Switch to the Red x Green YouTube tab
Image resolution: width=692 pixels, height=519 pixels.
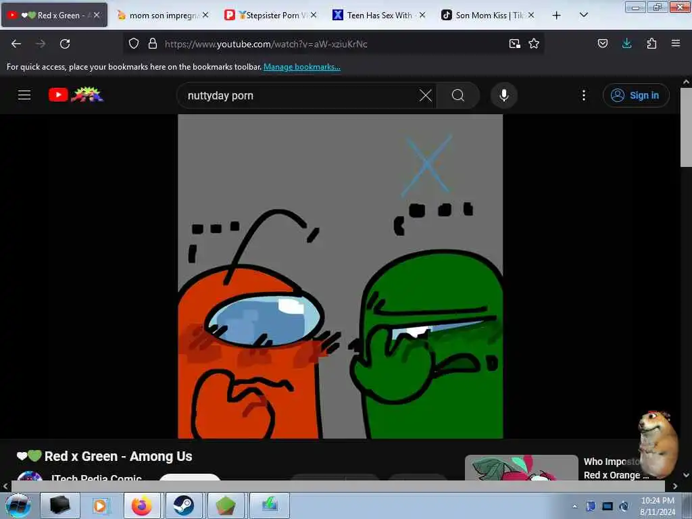tap(54, 15)
